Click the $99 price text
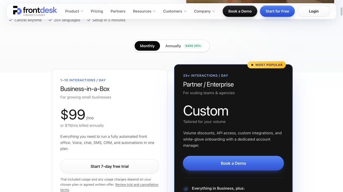343x192 pixels. (73, 114)
